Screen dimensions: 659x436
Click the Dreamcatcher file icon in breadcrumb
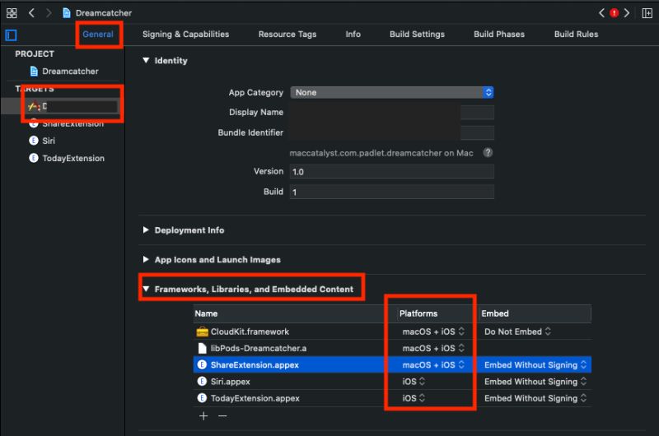tap(67, 13)
